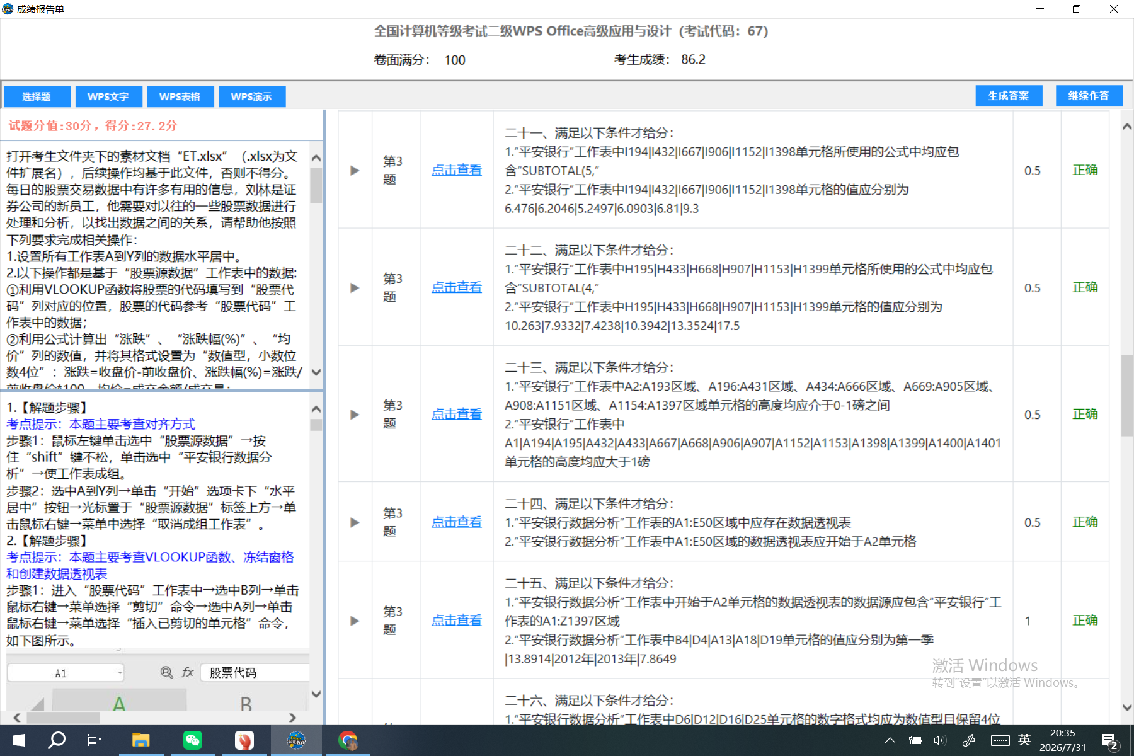The height and width of the screenshot is (756, 1134).
Task: Check battery status tray icon
Action: (915, 740)
